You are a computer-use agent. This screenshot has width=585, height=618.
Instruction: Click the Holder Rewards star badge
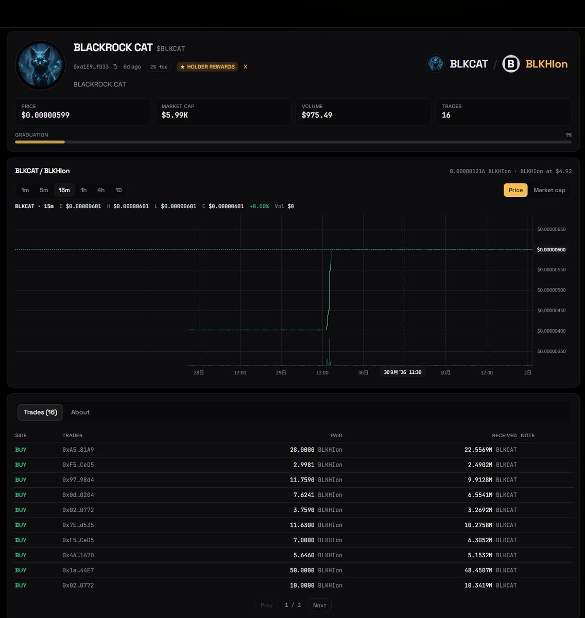208,67
